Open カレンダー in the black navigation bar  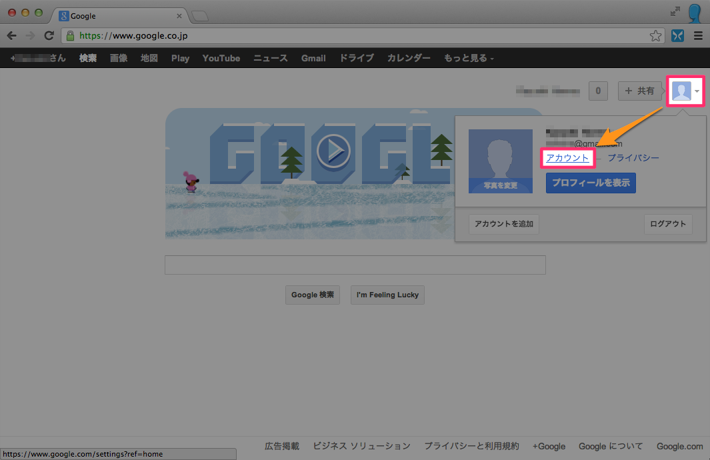409,58
